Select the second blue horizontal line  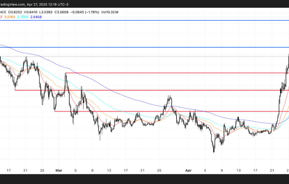tap(145, 47)
